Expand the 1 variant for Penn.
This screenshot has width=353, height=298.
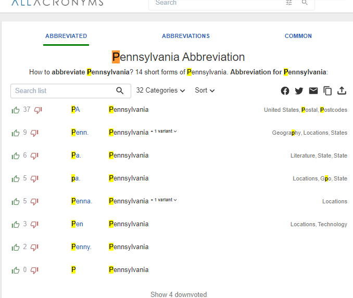pos(164,131)
